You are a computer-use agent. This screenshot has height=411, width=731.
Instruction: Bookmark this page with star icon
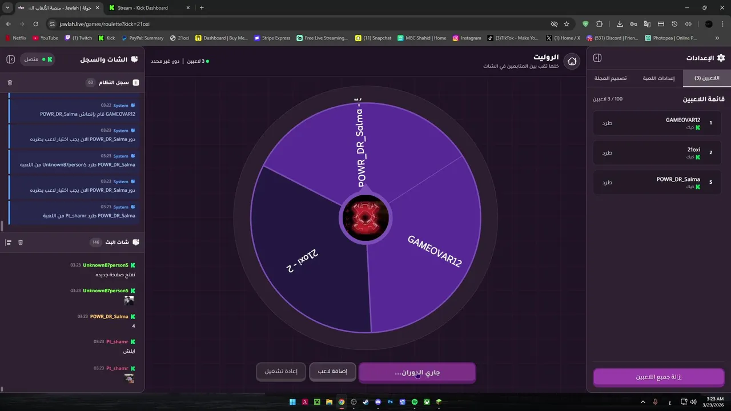click(567, 24)
